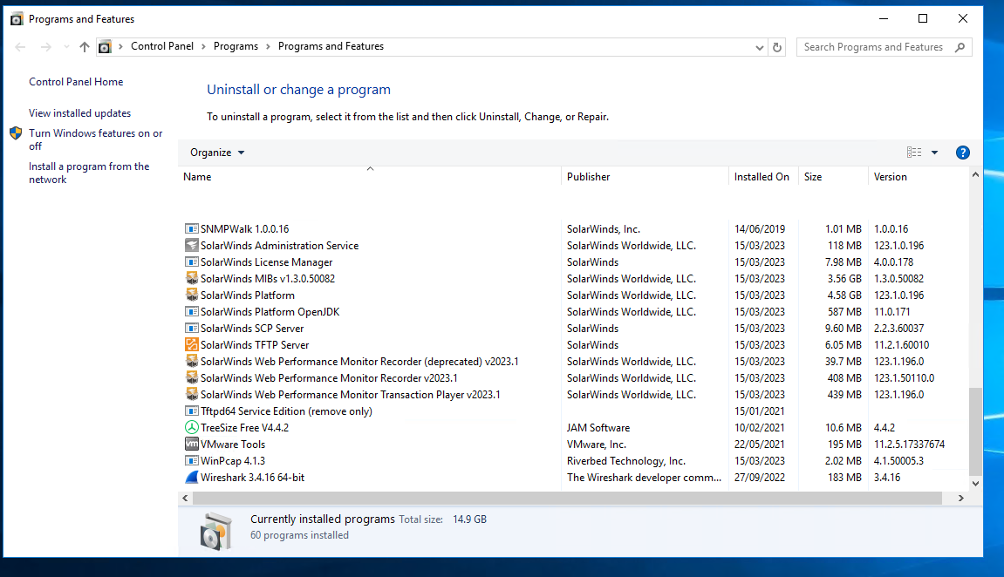
Task: Click the vertical scrollbar down arrow
Action: 975,484
